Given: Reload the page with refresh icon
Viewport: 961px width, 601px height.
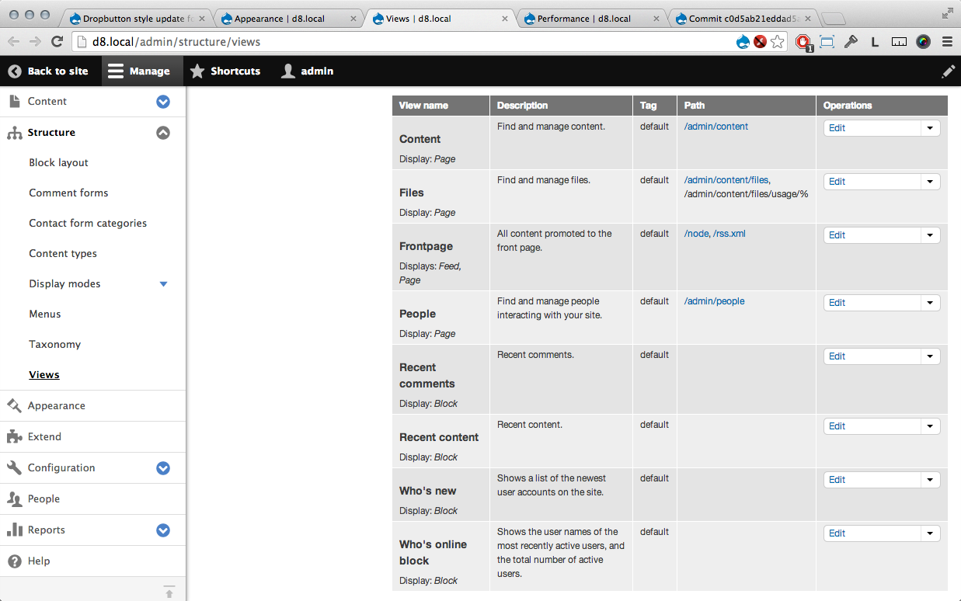Looking at the screenshot, I should pos(57,42).
